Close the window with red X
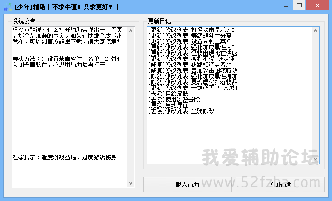The width and height of the screenshot is (332, 201). pyautogui.click(x=317, y=5)
